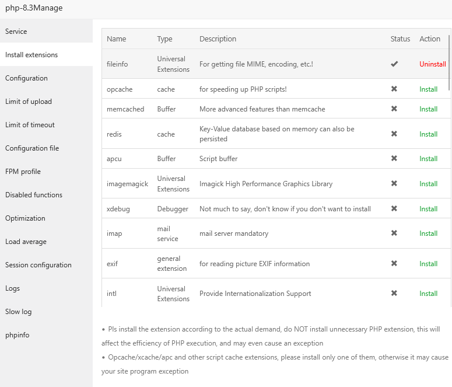Uninstall the fileinfo extension
This screenshot has height=387, width=452.
point(432,64)
